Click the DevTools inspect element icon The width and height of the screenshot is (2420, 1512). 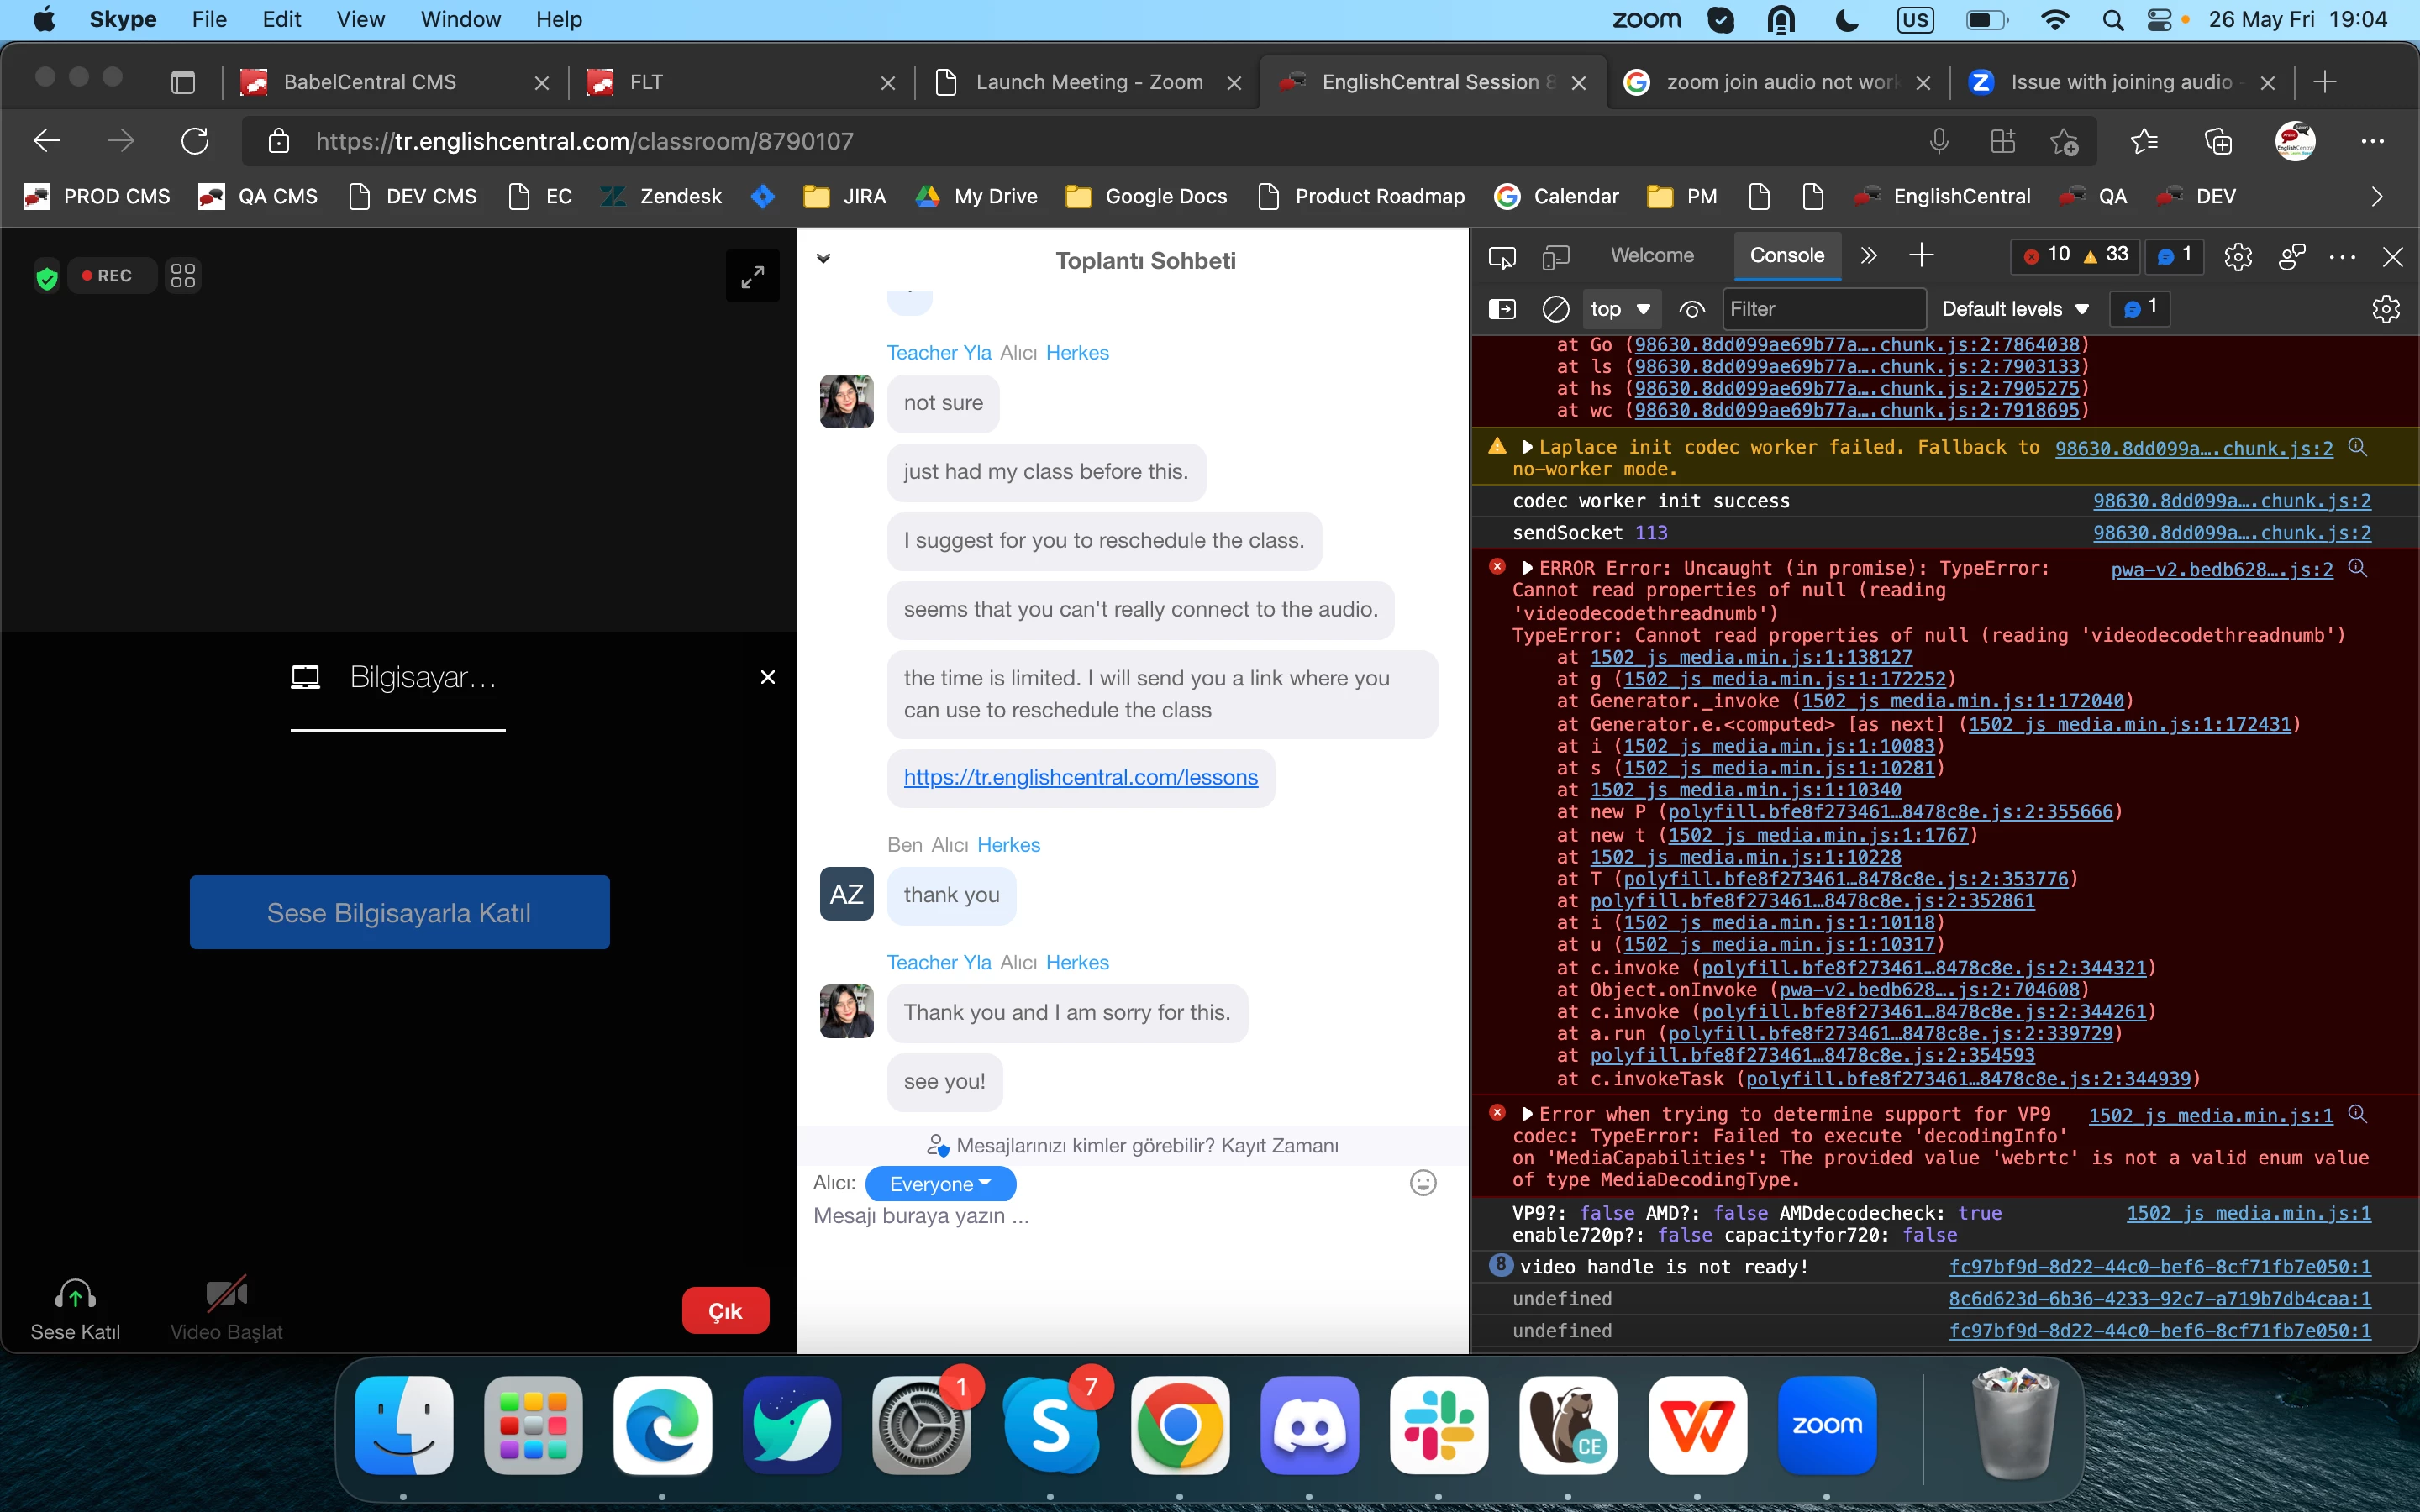coord(1501,257)
